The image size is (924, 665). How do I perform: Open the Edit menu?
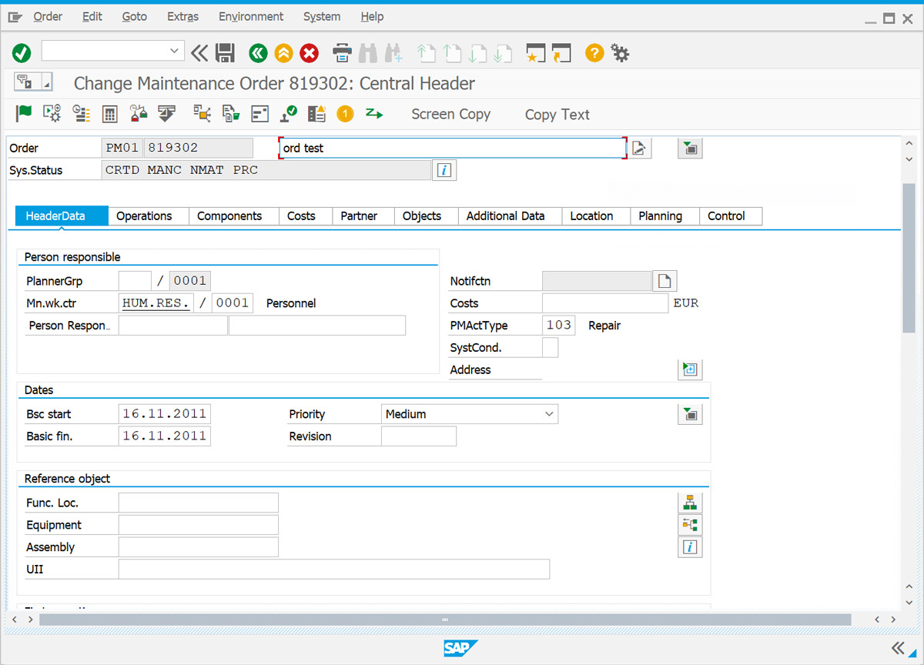click(x=92, y=16)
